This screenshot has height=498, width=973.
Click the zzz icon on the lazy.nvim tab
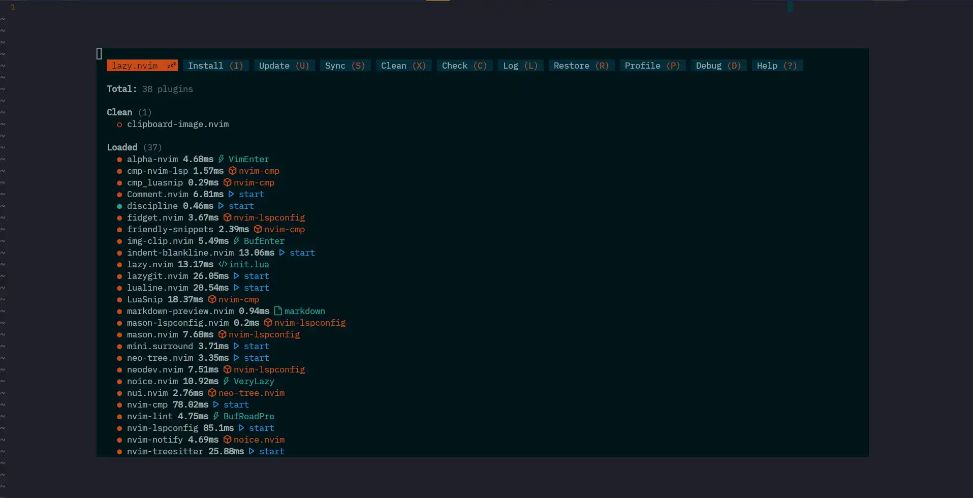click(x=170, y=65)
